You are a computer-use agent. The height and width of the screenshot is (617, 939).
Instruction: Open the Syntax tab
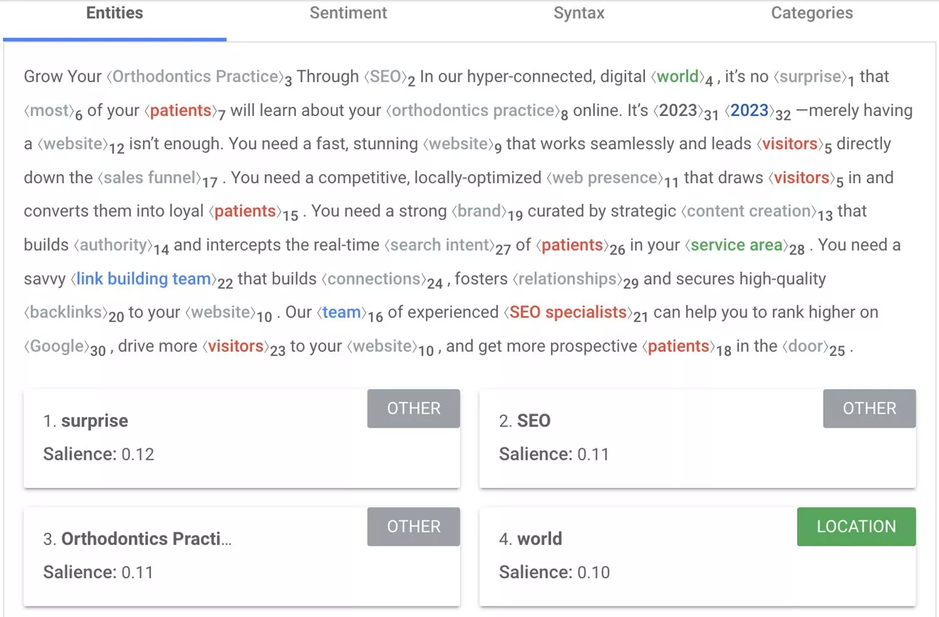click(x=579, y=13)
